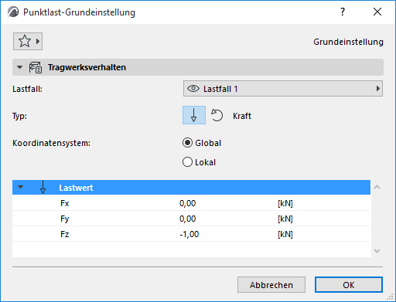The image size is (396, 302).
Task: Grab the resize grip at dialog corner
Action: tap(390, 297)
